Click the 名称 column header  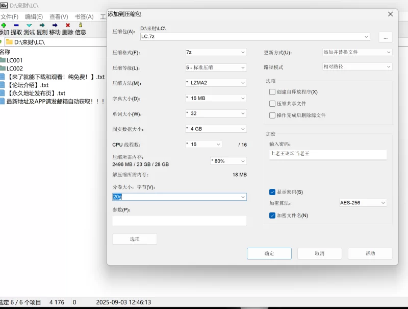(5, 52)
